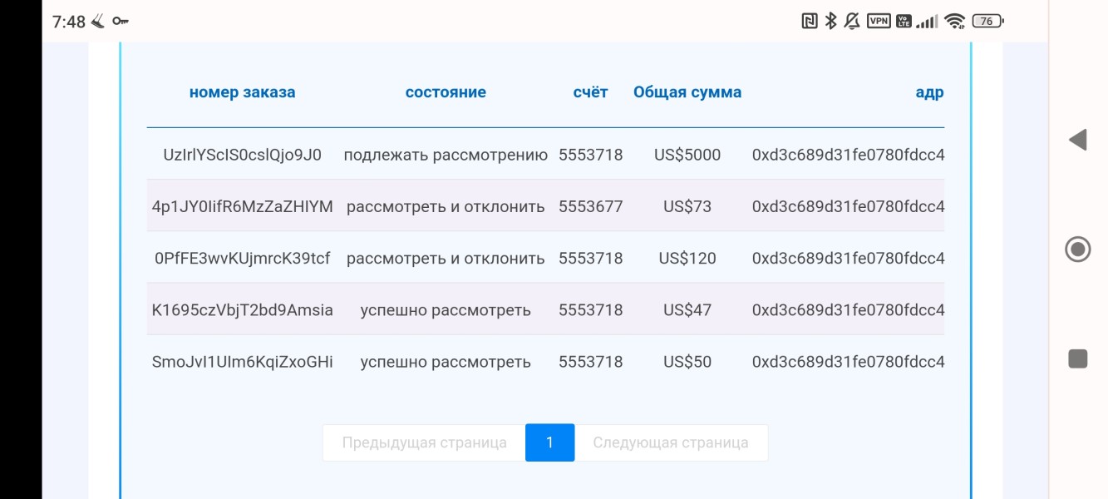Tap the VPN status bar icon
This screenshot has height=499, width=1108.
[879, 22]
